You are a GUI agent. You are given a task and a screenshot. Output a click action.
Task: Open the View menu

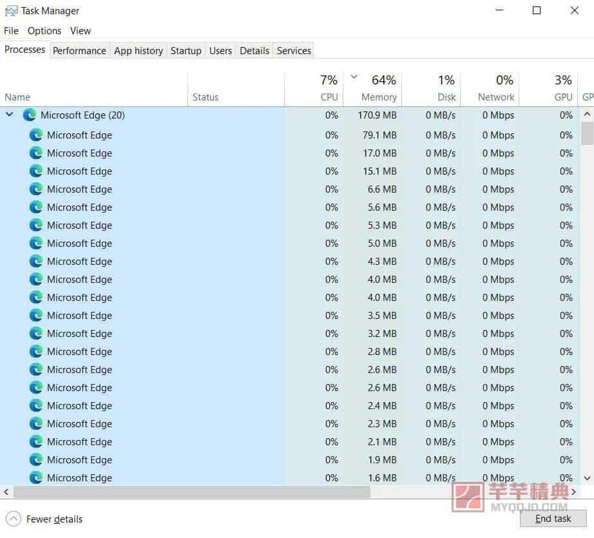(81, 31)
